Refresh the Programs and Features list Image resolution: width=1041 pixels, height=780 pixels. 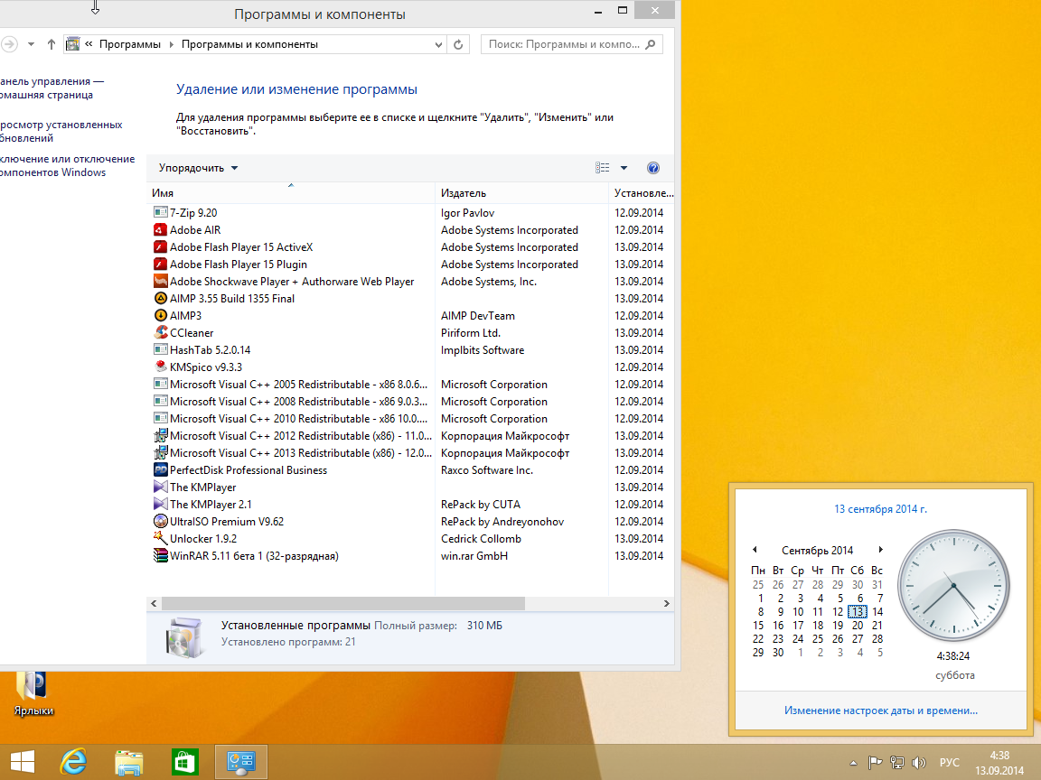coord(458,44)
